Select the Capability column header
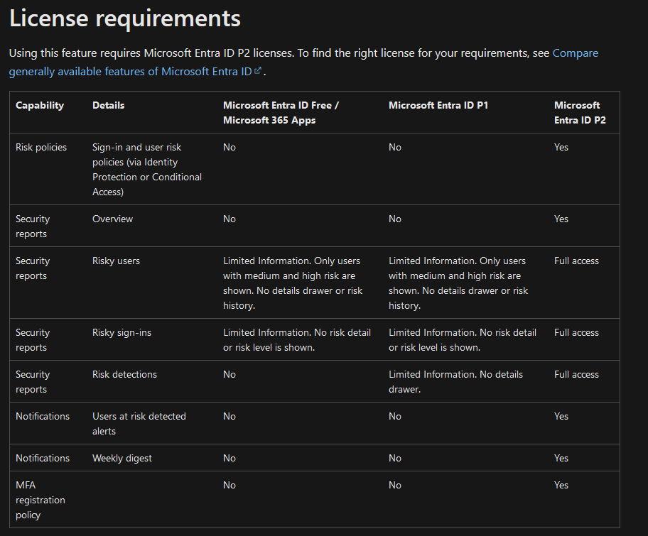 40,105
